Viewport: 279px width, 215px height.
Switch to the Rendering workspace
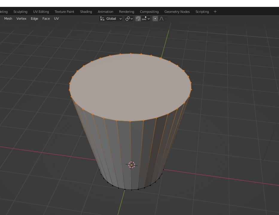(x=126, y=12)
